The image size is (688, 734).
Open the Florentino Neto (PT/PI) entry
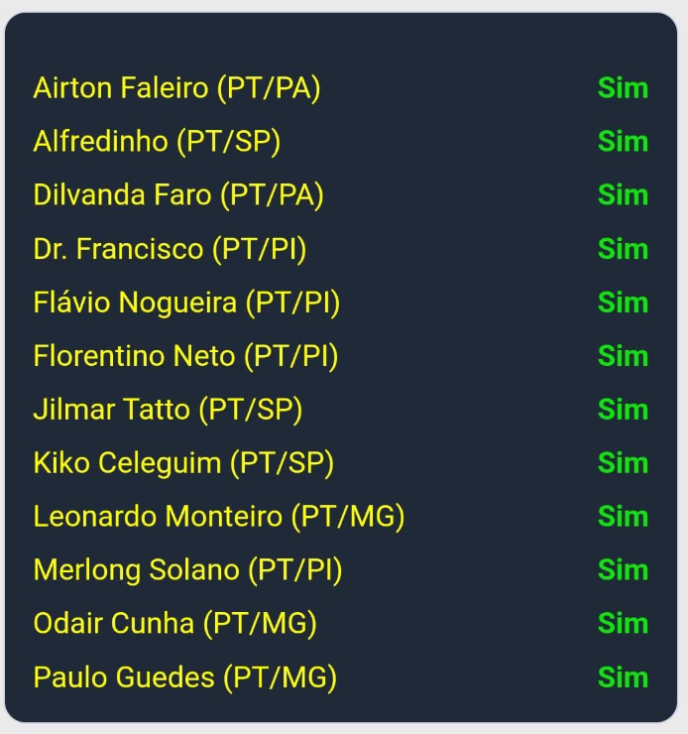pos(185,356)
